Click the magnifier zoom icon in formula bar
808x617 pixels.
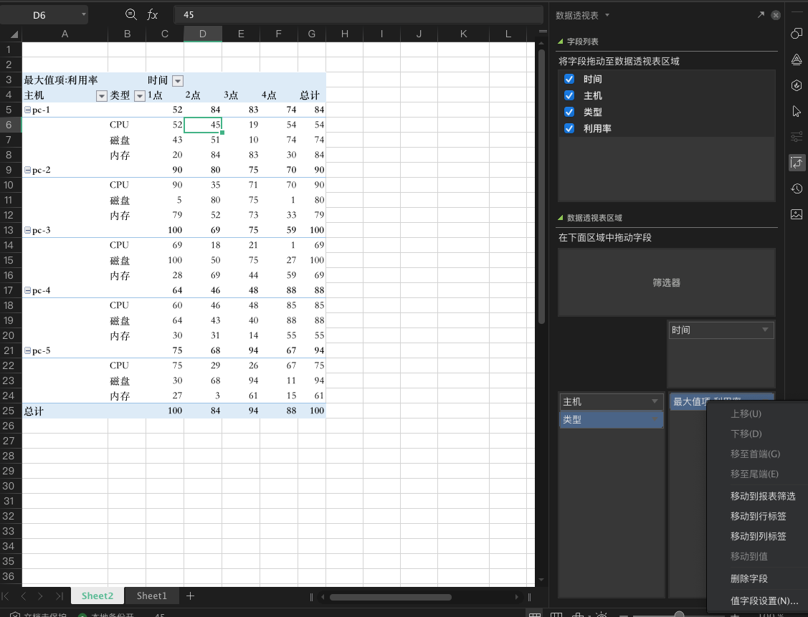130,14
